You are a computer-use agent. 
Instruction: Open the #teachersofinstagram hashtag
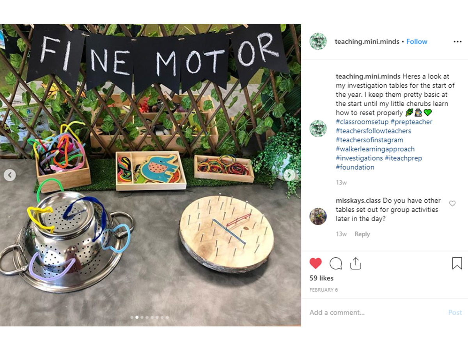click(x=369, y=140)
